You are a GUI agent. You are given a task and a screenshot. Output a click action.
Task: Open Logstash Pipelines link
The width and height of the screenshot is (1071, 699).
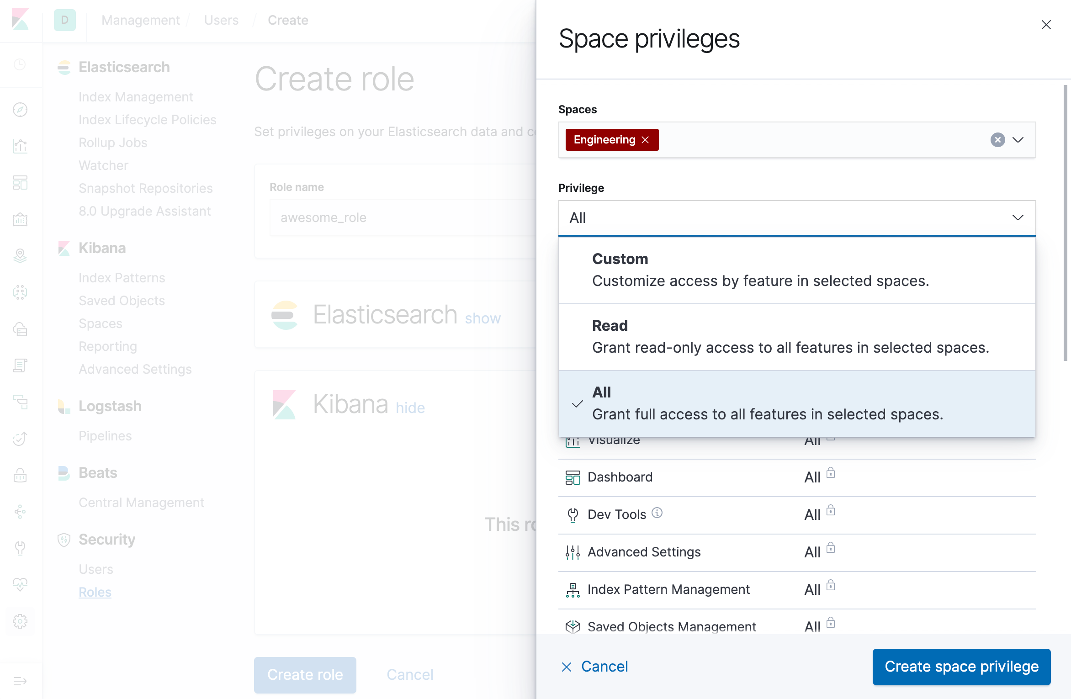105,436
